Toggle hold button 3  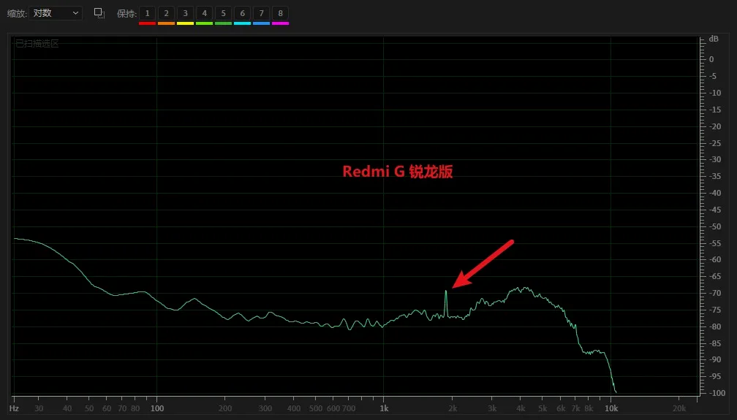tap(185, 13)
